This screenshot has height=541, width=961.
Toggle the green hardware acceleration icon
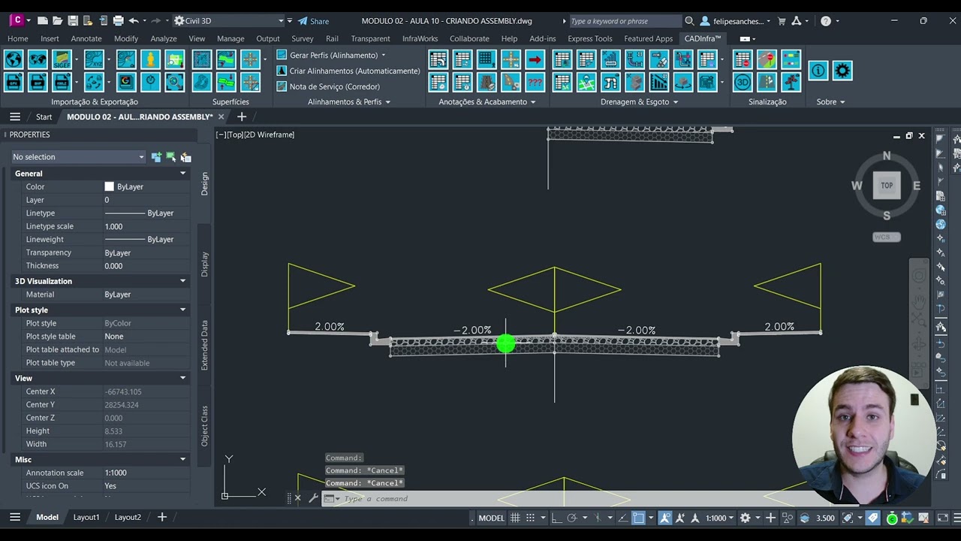[892, 518]
